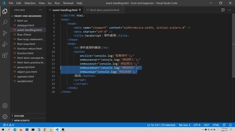Open the Edit menu
The height and width of the screenshot is (132, 235).
(19, 3)
